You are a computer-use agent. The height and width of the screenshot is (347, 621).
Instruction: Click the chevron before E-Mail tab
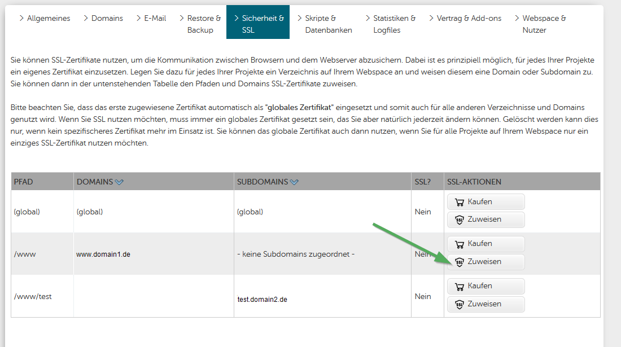[139, 18]
